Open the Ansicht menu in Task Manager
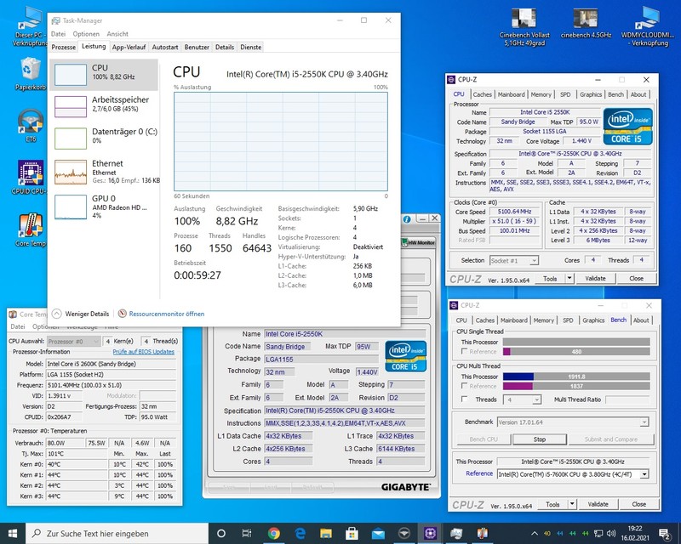681x544 pixels. pyautogui.click(x=117, y=34)
